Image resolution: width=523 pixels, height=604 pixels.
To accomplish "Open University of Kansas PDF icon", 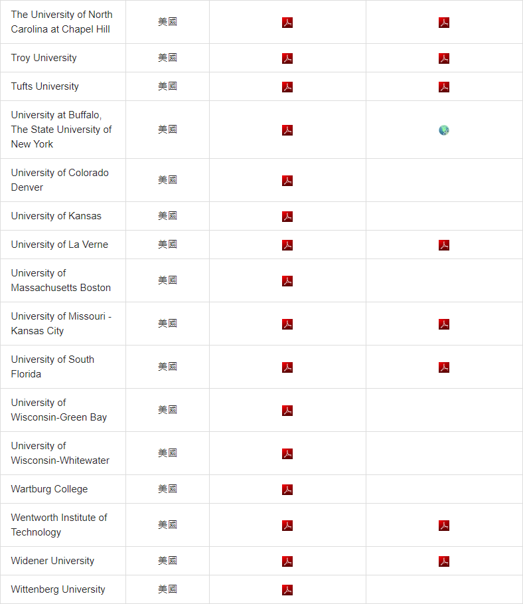I will coord(287,217).
